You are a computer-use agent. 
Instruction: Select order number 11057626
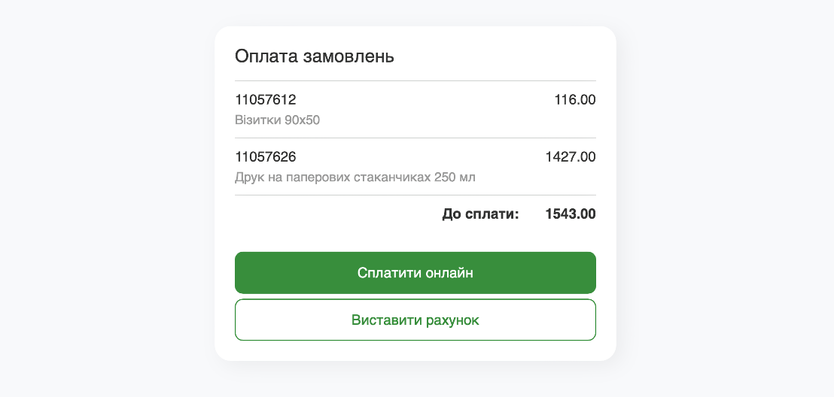point(266,157)
